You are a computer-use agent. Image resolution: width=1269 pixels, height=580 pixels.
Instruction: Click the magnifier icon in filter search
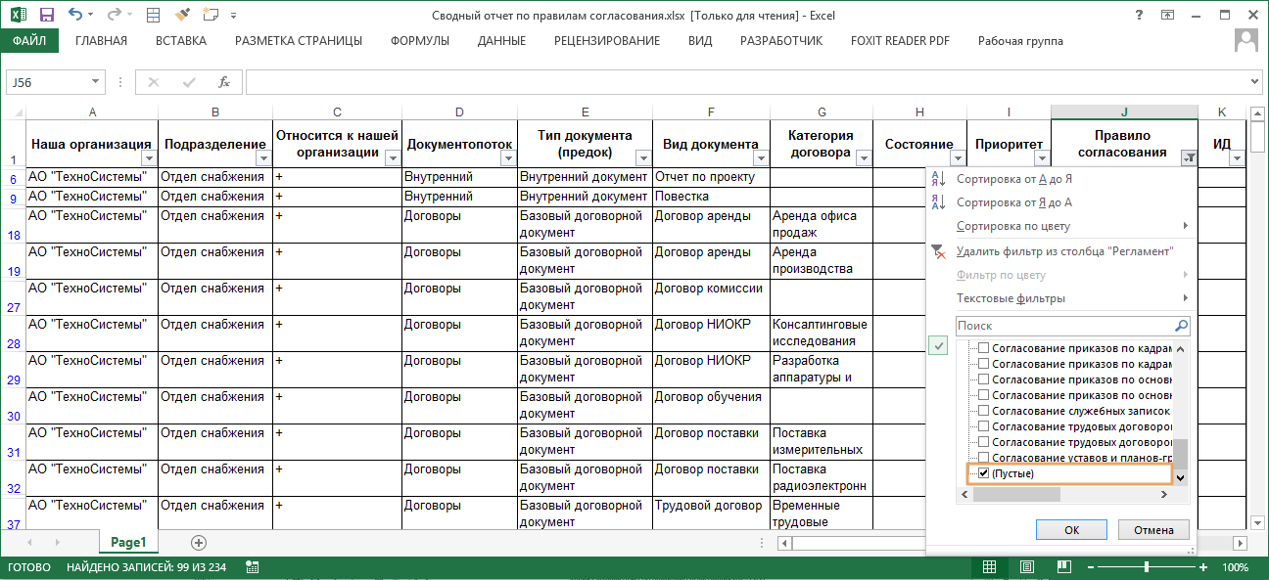[1181, 326]
